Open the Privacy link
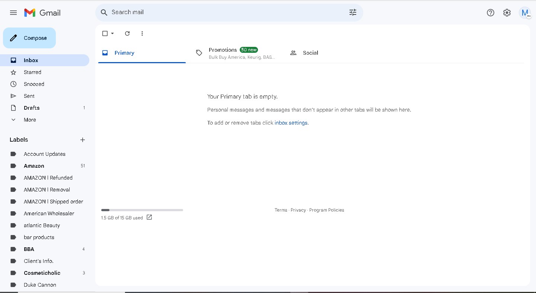Screen dimensions: 536x293 (298, 210)
